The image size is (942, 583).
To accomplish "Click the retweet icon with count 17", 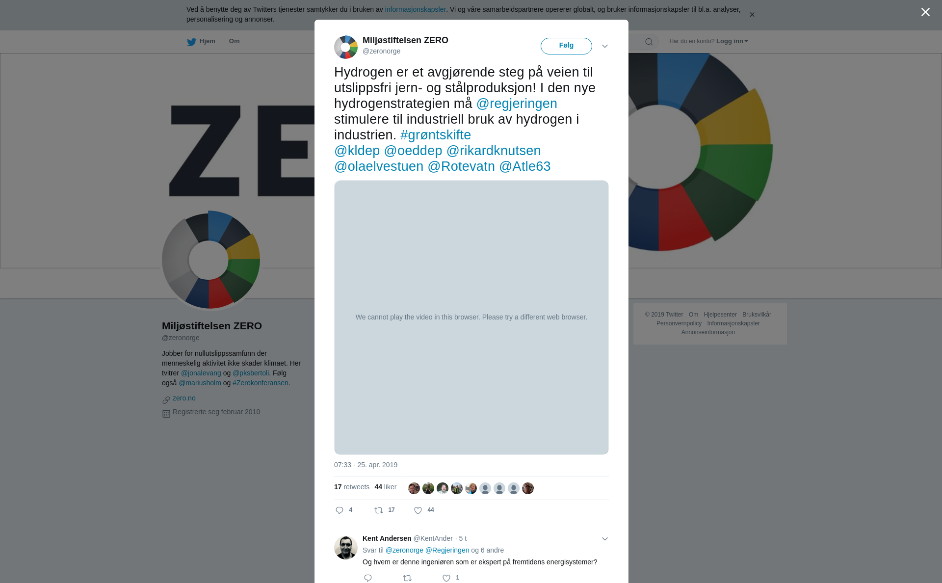I will (379, 510).
